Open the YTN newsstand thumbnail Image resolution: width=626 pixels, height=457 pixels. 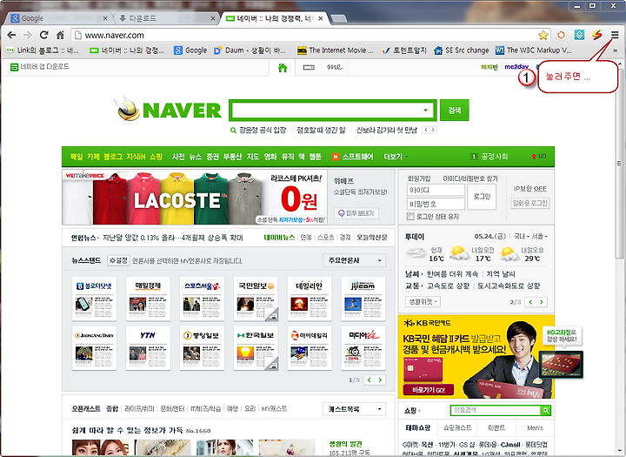click(x=148, y=348)
